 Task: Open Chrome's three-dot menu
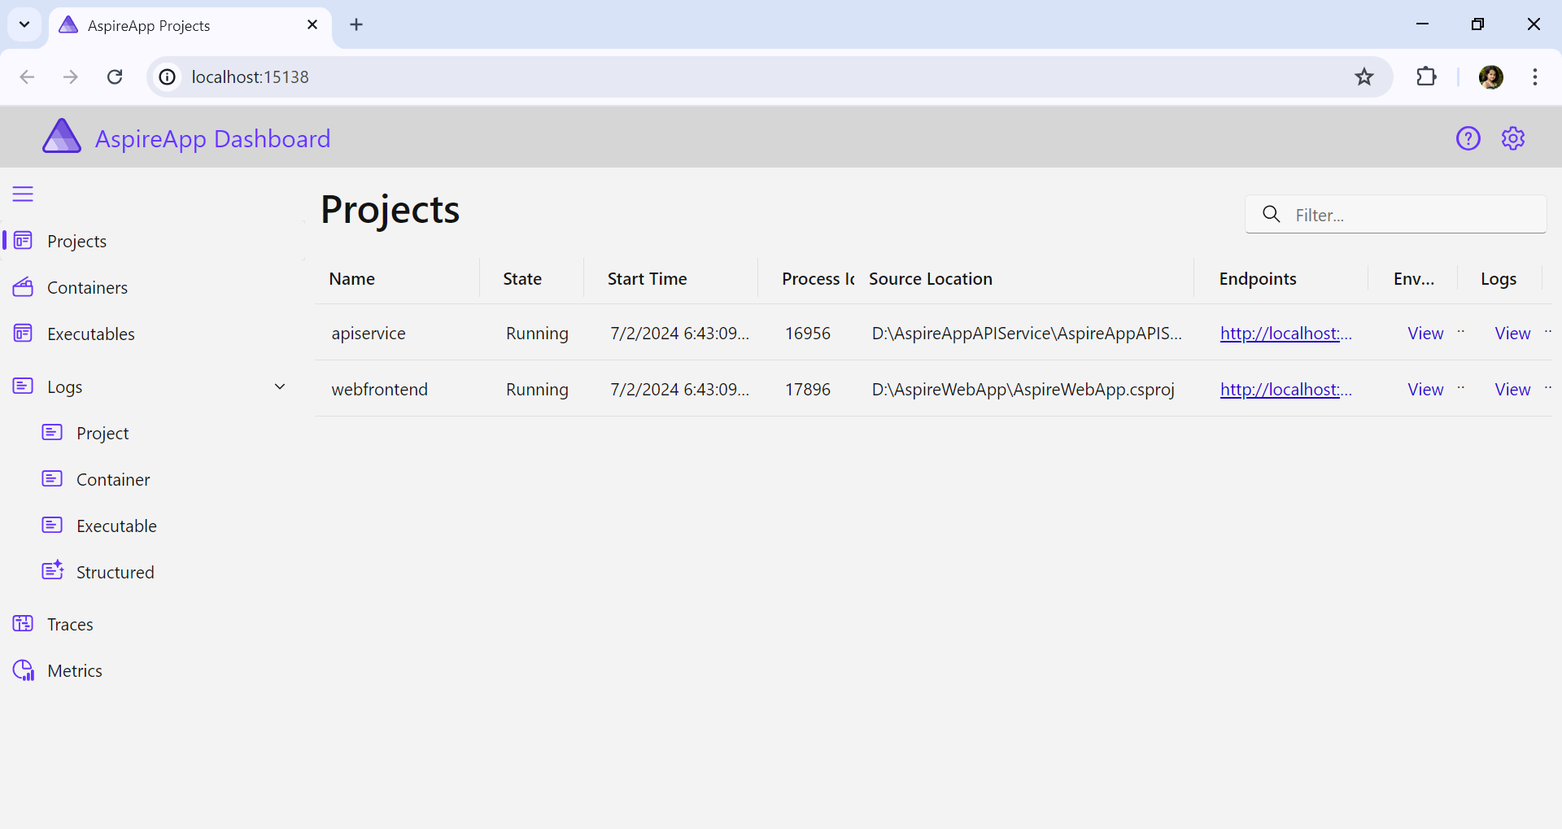[x=1534, y=77]
